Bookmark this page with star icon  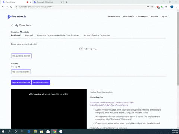[x=153, y=7]
